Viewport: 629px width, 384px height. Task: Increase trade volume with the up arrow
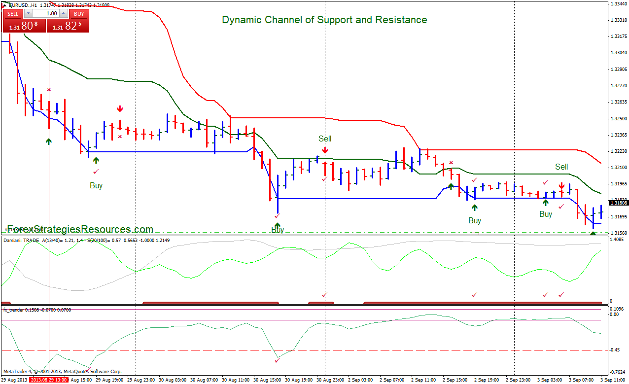pyautogui.click(x=64, y=14)
